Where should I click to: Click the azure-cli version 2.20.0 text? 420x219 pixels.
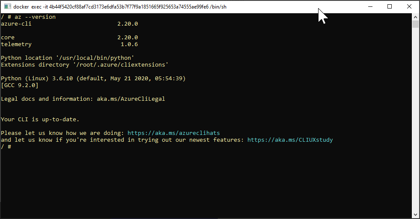(x=128, y=24)
